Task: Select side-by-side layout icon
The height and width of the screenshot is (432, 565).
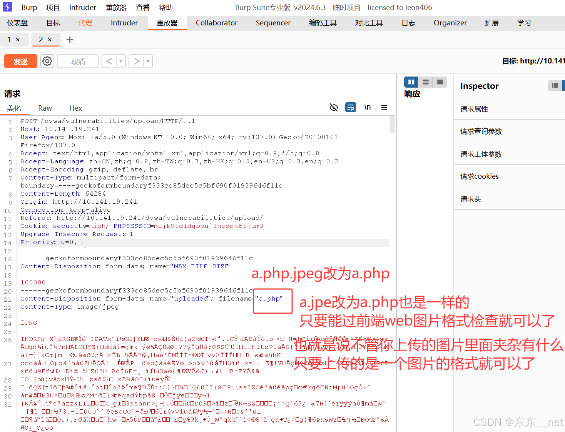Action: pos(411,82)
